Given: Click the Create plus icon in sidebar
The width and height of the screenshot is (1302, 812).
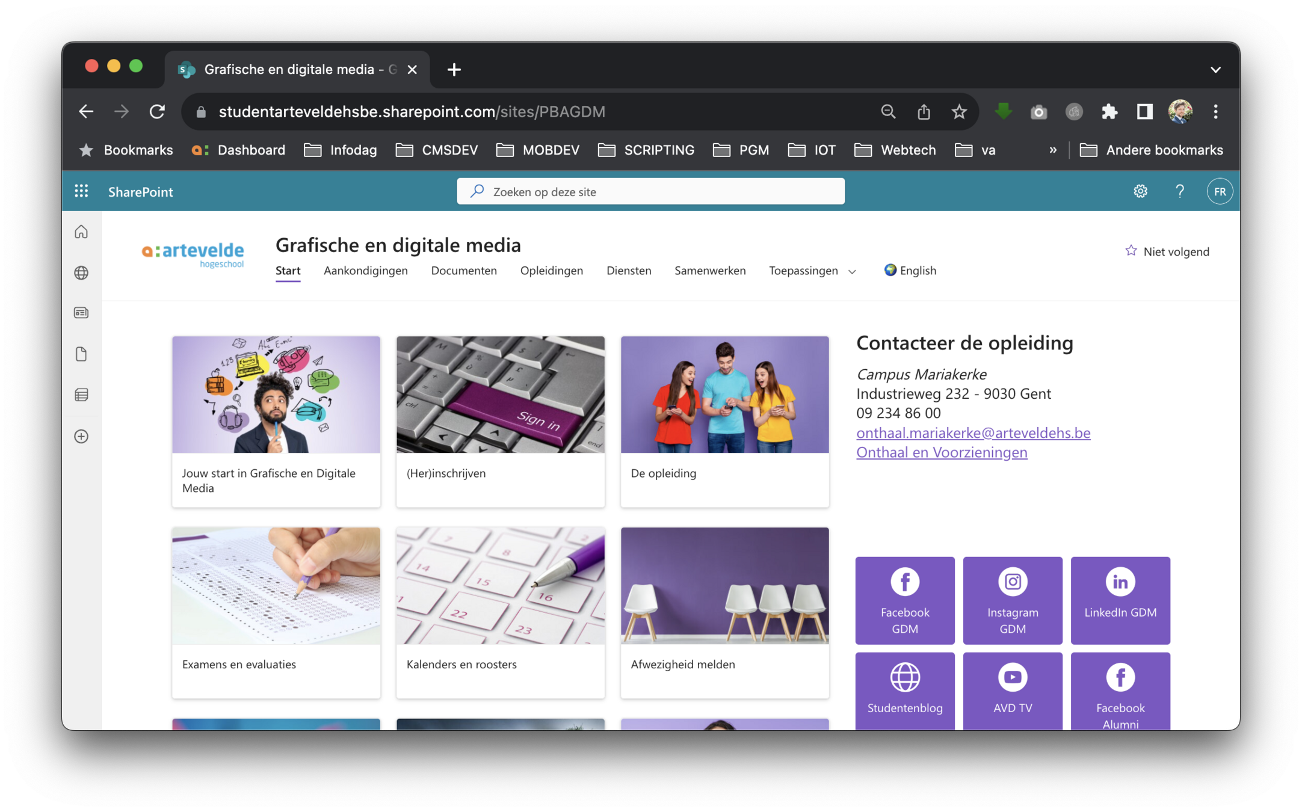Looking at the screenshot, I should [x=81, y=436].
